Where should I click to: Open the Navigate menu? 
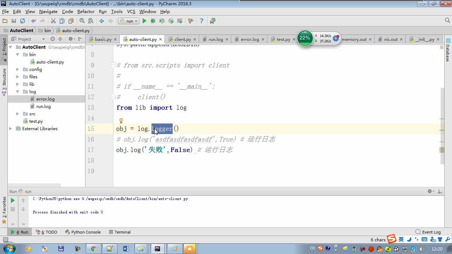coord(48,12)
